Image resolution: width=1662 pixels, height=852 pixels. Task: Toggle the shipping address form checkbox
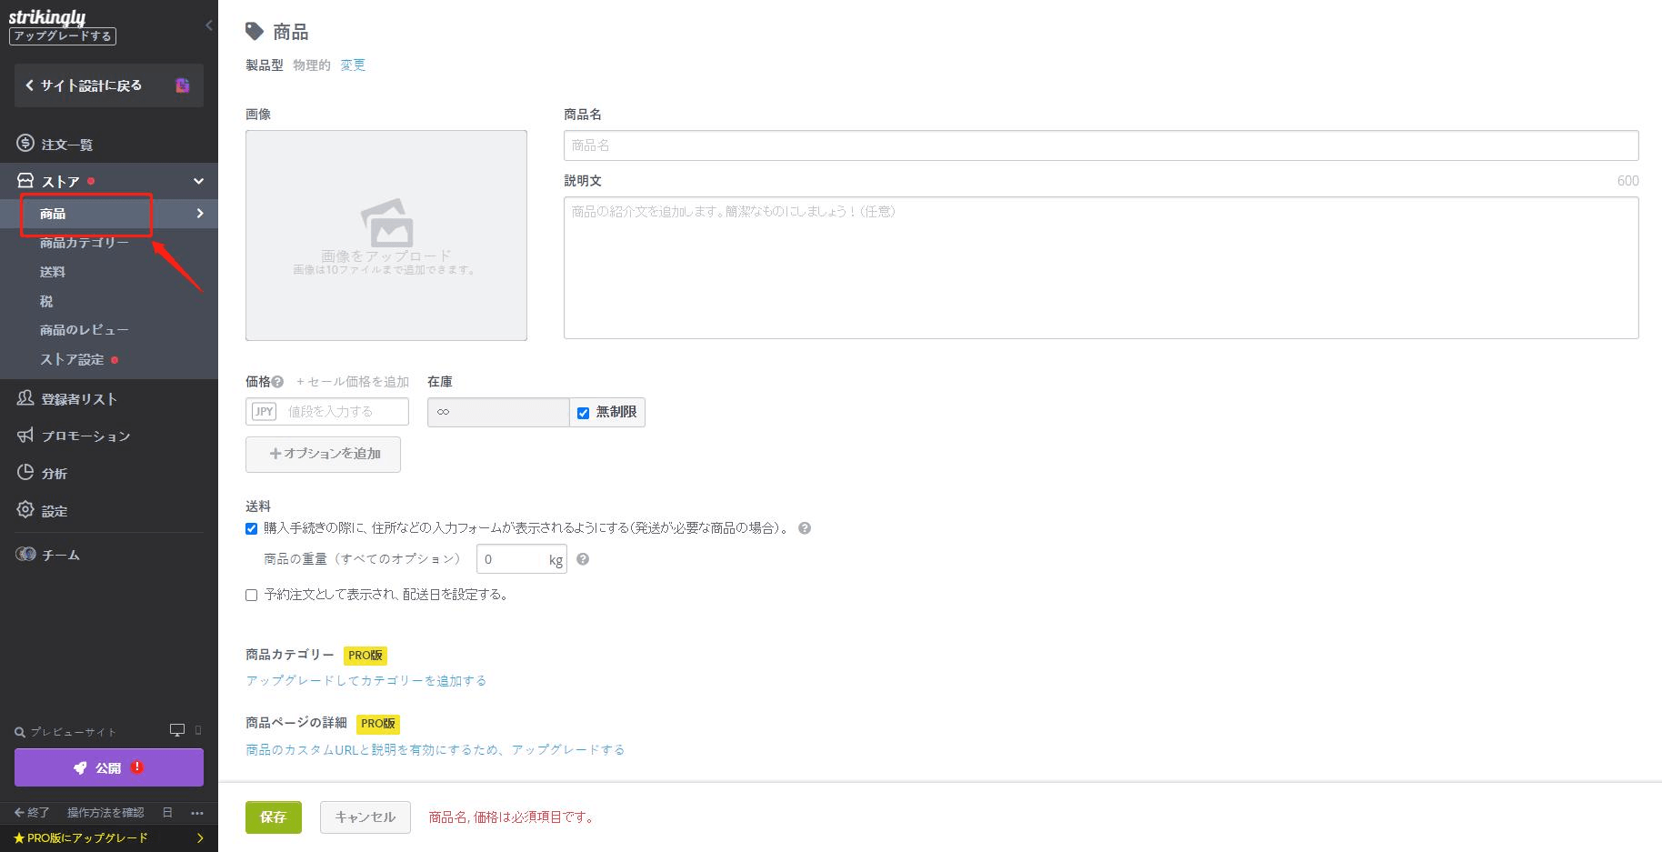252,528
